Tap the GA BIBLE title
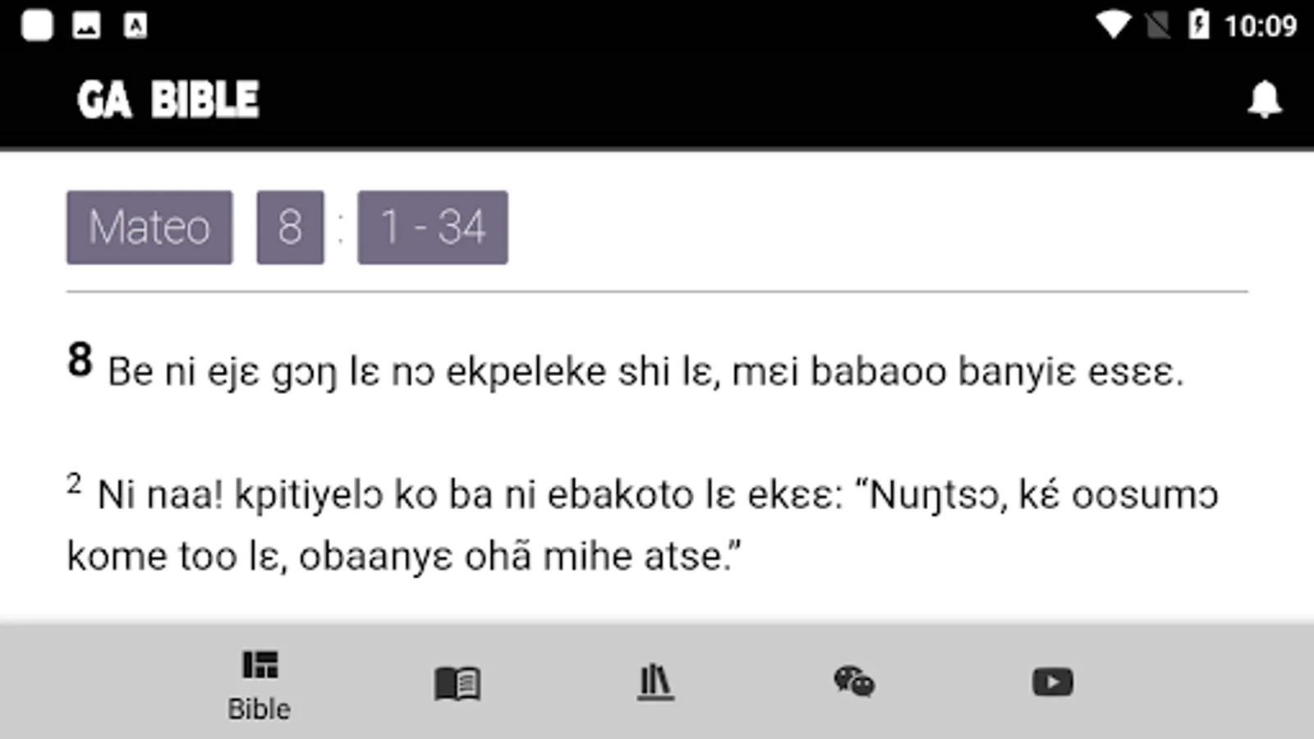Viewport: 1314px width, 739px height. [168, 99]
